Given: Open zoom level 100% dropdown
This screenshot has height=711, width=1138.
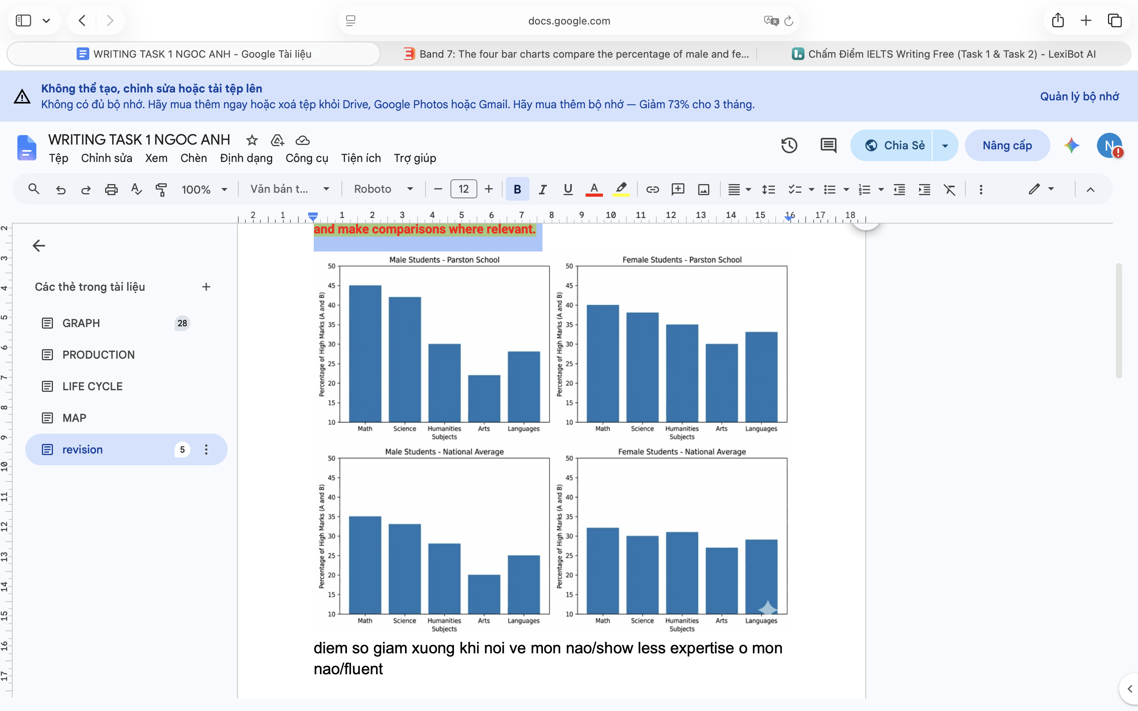Looking at the screenshot, I should coord(204,190).
